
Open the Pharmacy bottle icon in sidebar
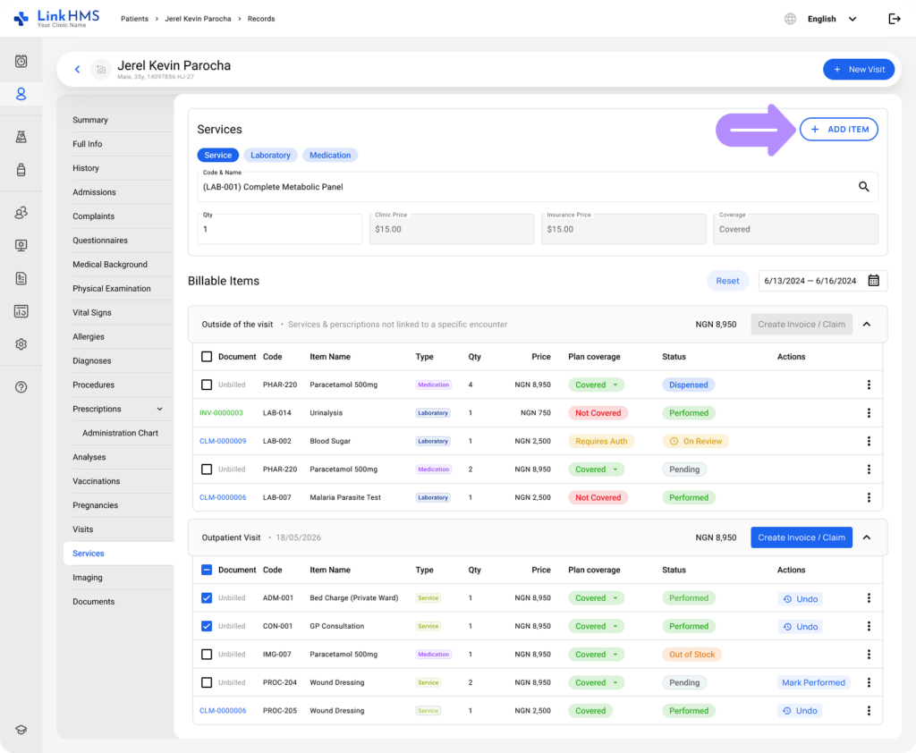click(21, 170)
